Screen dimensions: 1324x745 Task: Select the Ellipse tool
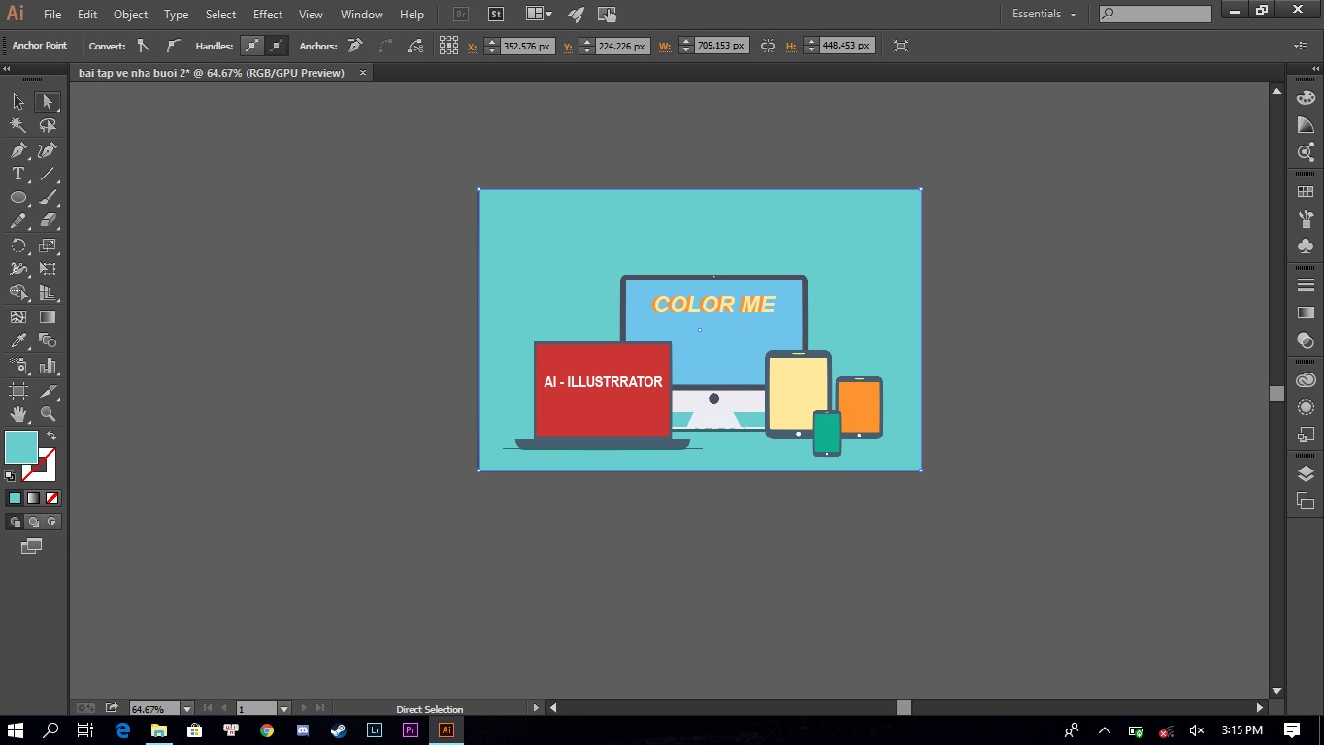click(x=18, y=197)
